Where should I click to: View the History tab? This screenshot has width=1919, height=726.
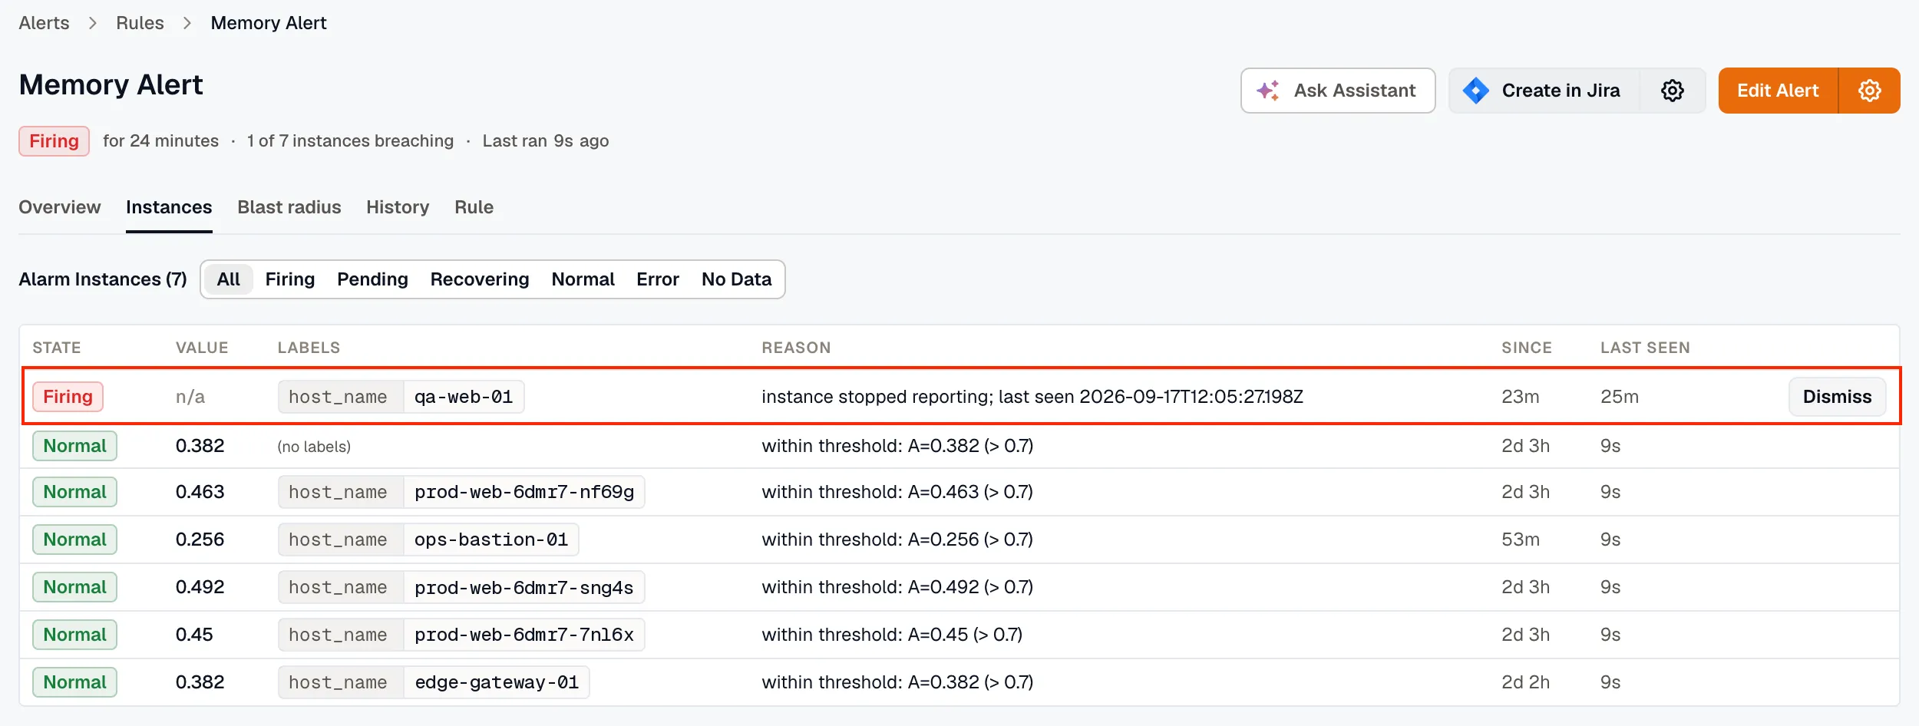pos(398,207)
